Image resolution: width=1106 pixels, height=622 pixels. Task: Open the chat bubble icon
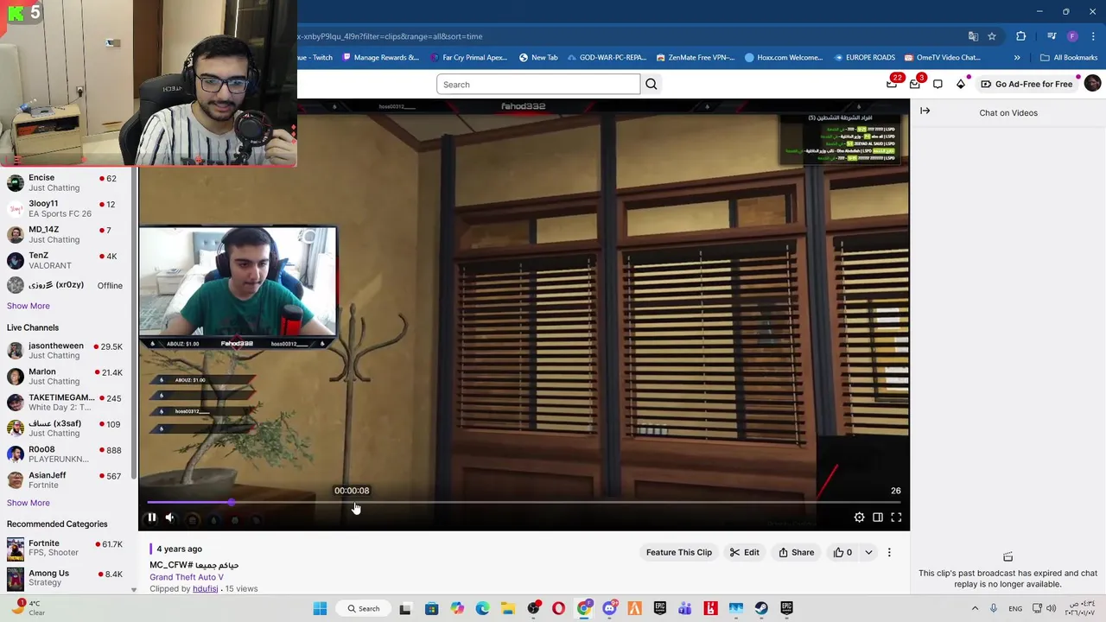[938, 84]
